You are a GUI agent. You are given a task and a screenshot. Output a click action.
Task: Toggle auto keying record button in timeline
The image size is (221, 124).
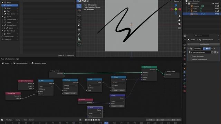pyautogui.click(x=80, y=120)
